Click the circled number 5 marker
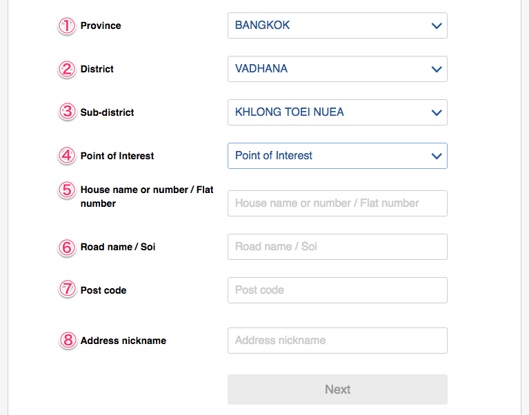 [66, 190]
